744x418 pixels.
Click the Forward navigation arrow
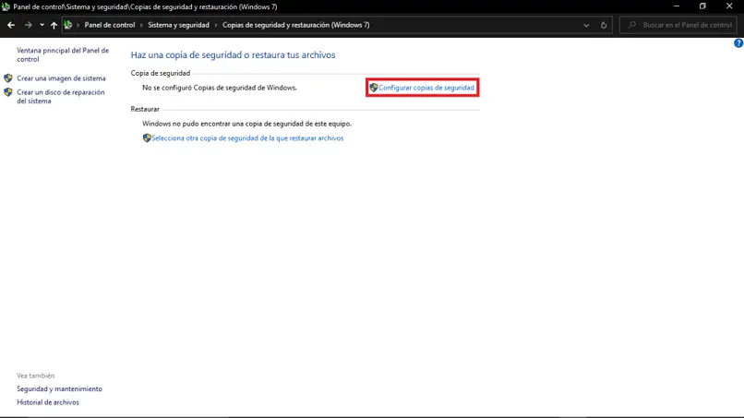click(x=29, y=25)
